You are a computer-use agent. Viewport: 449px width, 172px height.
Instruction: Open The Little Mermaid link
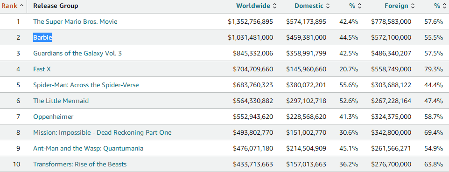pos(61,101)
